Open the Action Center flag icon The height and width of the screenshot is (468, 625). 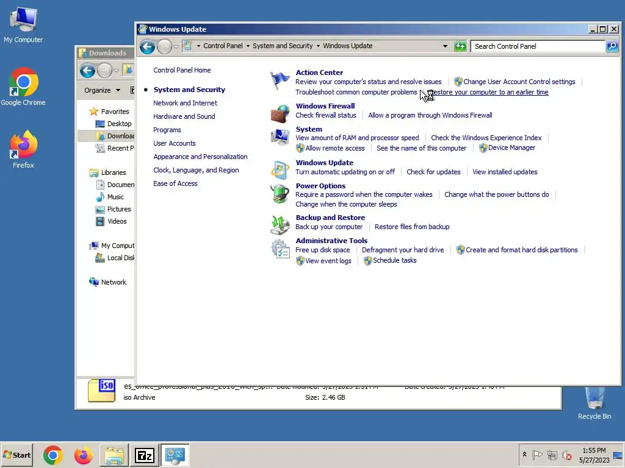pos(280,80)
